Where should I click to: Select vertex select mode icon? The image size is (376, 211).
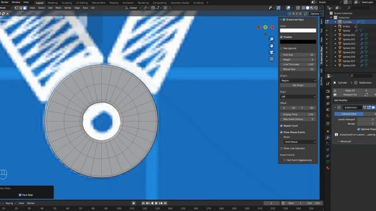[x=16, y=8]
